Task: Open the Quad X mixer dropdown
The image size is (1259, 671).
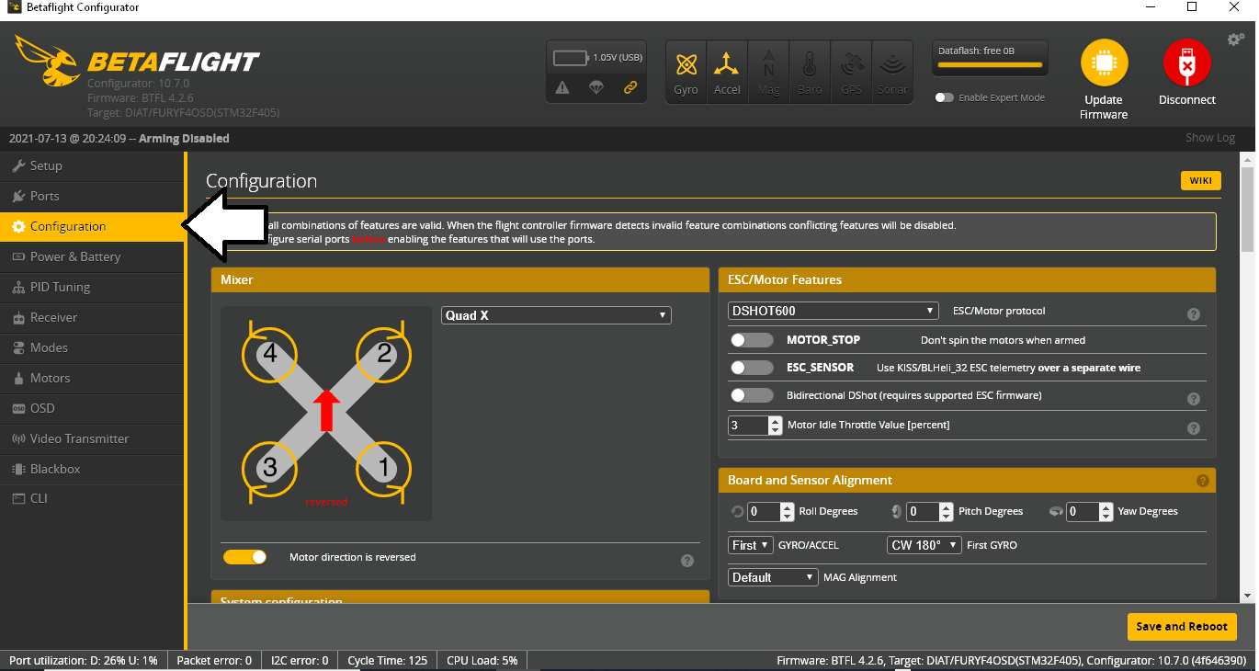Action: (x=555, y=314)
